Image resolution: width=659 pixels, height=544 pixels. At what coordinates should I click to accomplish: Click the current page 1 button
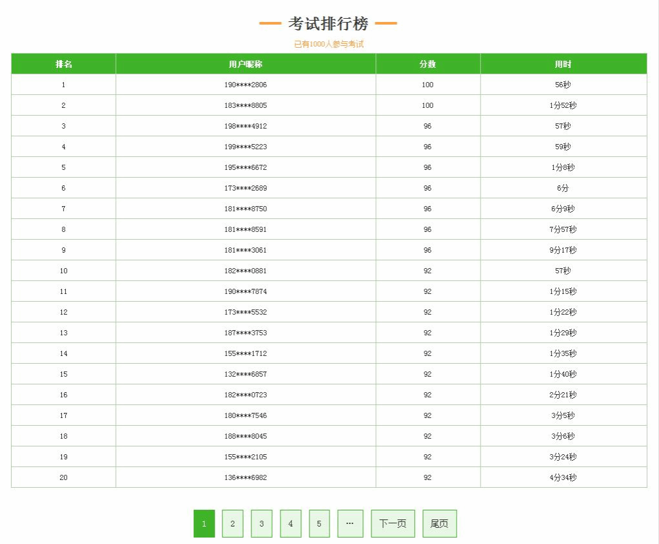[204, 523]
